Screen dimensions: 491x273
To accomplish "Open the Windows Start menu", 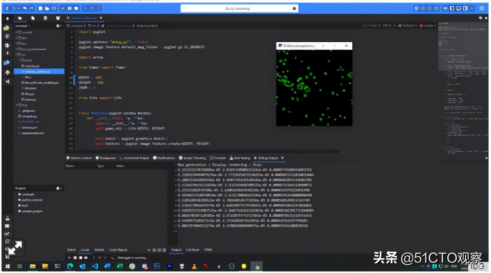I will 8,266.
